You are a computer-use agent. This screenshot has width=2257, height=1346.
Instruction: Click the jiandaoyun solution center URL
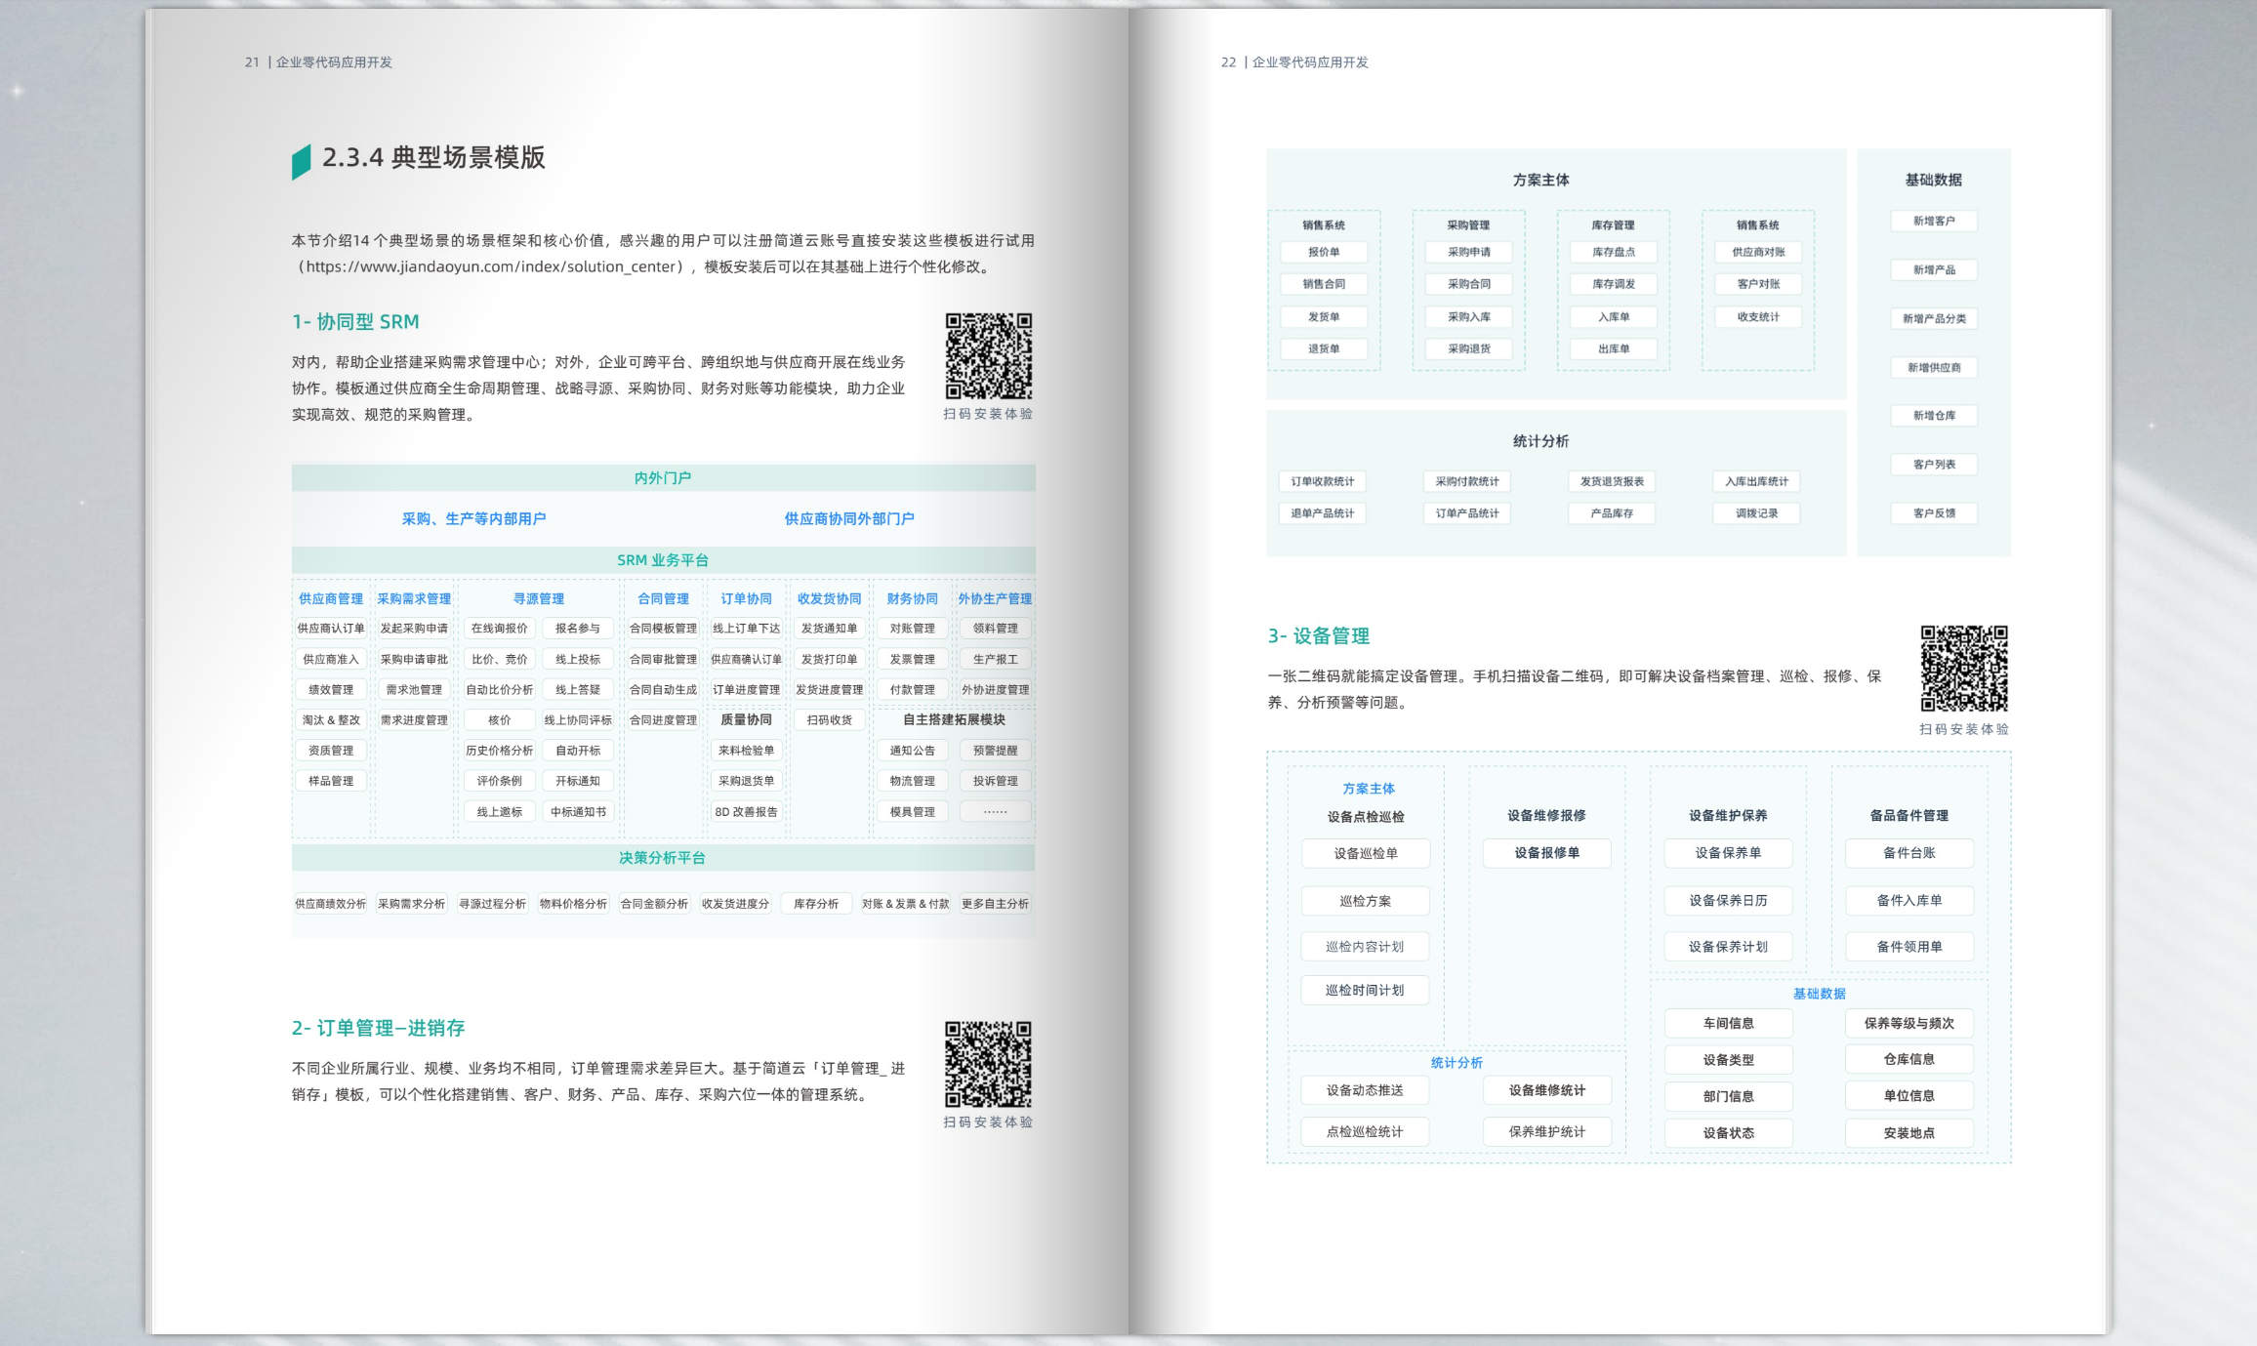click(493, 266)
